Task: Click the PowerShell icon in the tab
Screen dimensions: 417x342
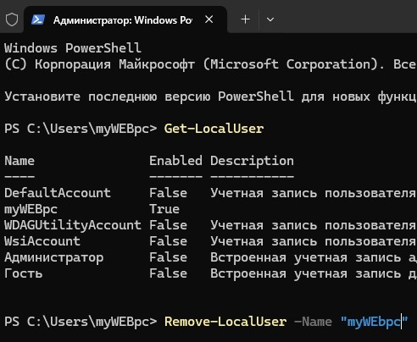Action: [x=38, y=19]
